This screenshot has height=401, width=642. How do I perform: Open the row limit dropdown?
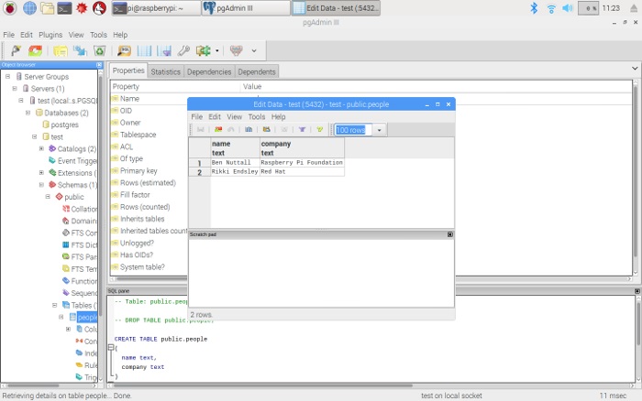380,130
